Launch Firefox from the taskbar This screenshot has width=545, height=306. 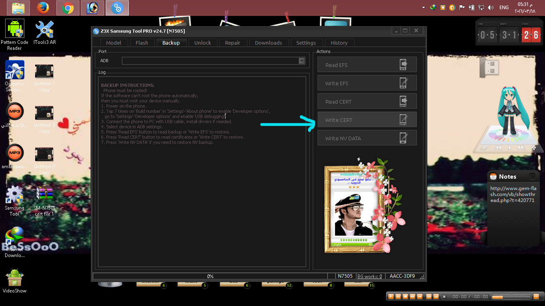(43, 8)
